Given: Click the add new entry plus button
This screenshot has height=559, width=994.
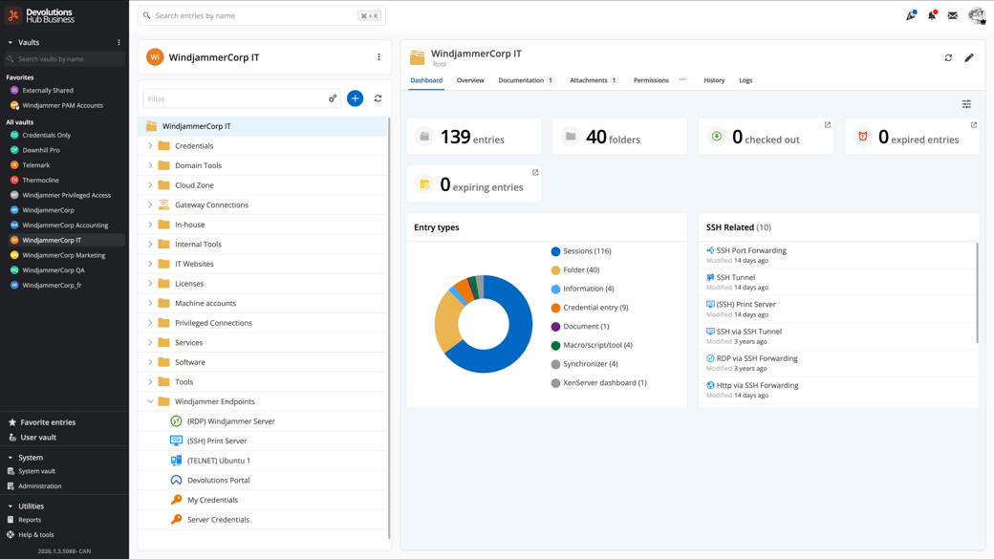Looking at the screenshot, I should (355, 98).
